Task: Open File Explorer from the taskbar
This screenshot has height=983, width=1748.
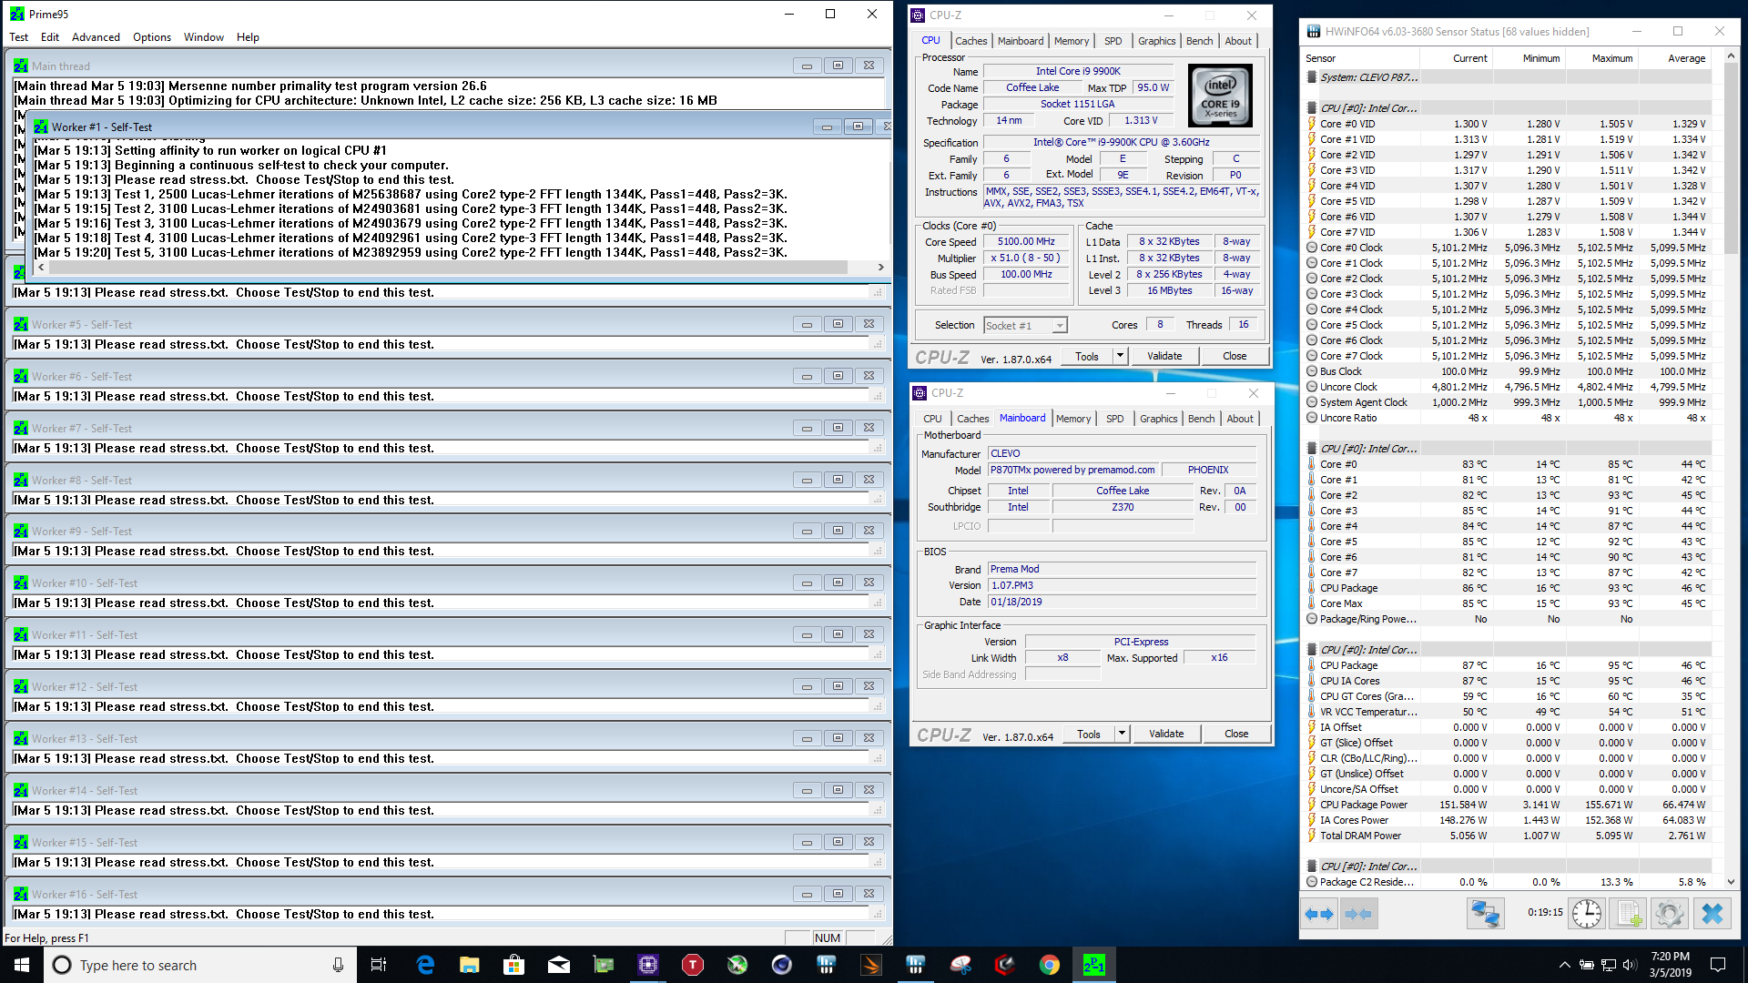Action: [x=470, y=965]
